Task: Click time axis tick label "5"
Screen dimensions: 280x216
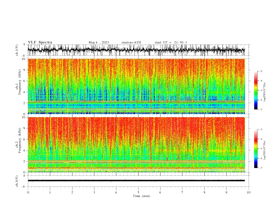Action: point(138,192)
